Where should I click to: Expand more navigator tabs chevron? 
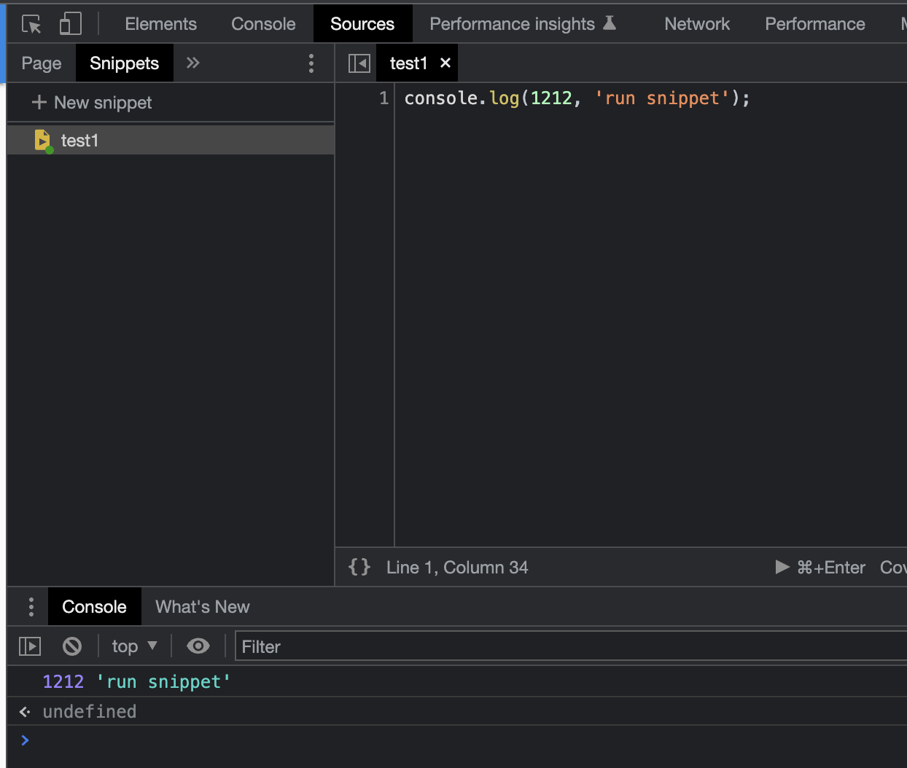192,63
